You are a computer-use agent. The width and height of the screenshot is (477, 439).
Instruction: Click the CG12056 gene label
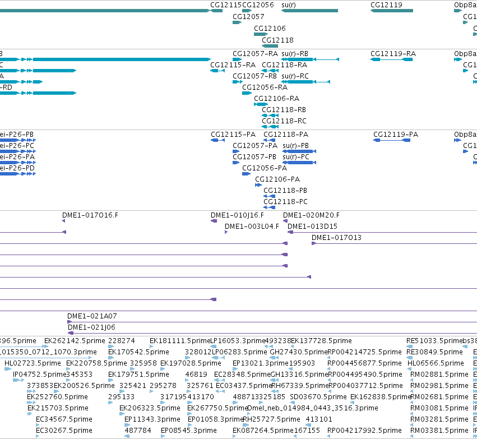(258, 5)
